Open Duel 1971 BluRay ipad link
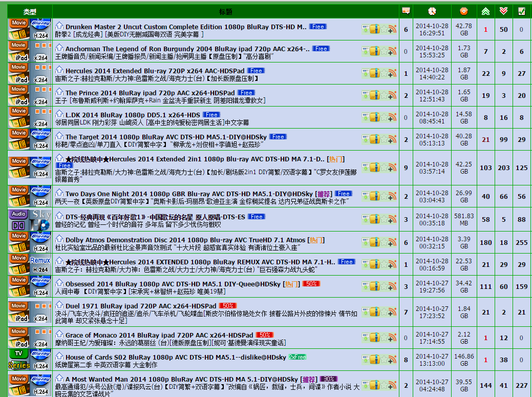Viewport: 532px width, 397px height. [141, 306]
